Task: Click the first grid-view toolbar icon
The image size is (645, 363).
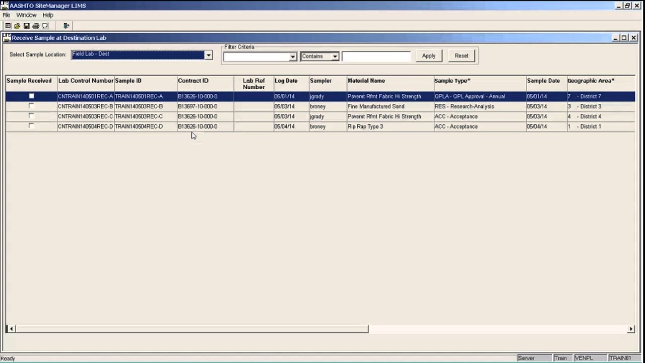Action: 8,26
